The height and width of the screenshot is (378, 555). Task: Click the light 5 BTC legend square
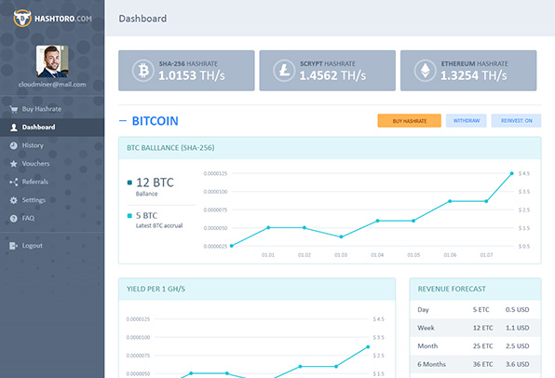coord(129,216)
